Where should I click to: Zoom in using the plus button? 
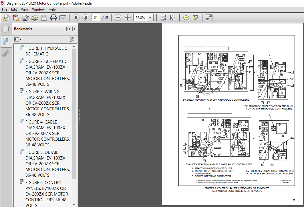[x=127, y=18]
